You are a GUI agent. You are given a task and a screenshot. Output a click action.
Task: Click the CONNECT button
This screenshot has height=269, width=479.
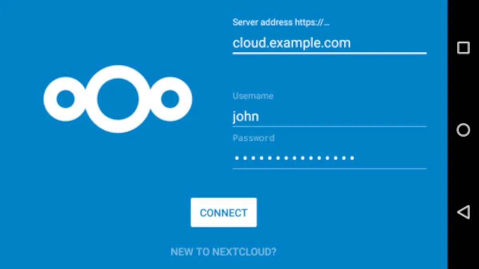(224, 212)
